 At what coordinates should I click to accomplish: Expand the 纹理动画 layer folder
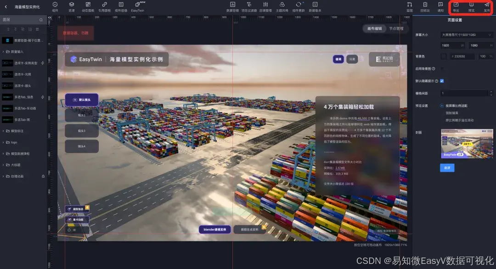point(4,176)
